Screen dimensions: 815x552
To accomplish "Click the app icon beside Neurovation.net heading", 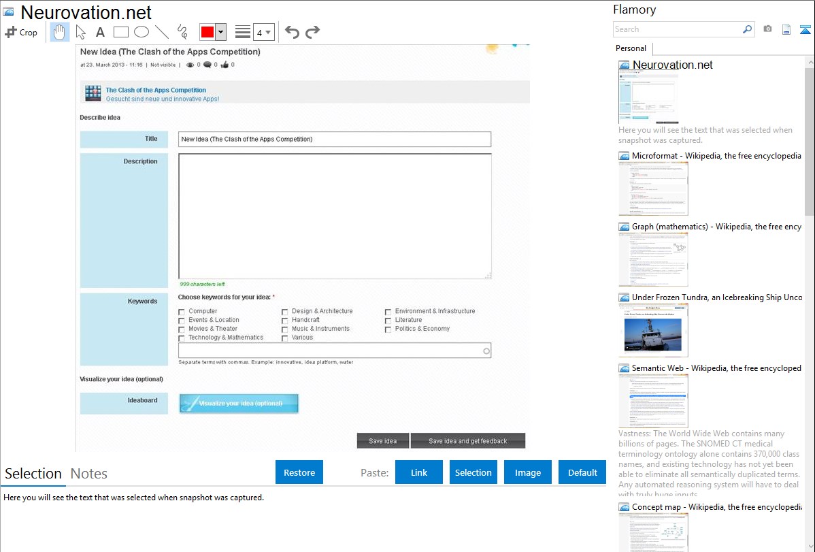I will (x=9, y=12).
